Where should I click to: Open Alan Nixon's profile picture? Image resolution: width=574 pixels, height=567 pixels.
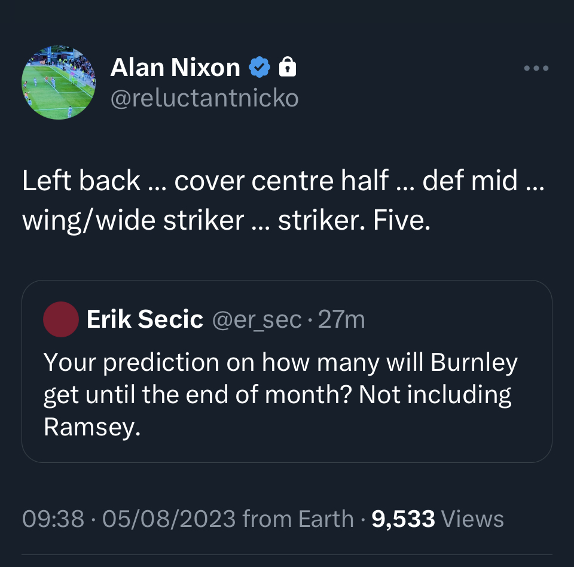tap(59, 83)
